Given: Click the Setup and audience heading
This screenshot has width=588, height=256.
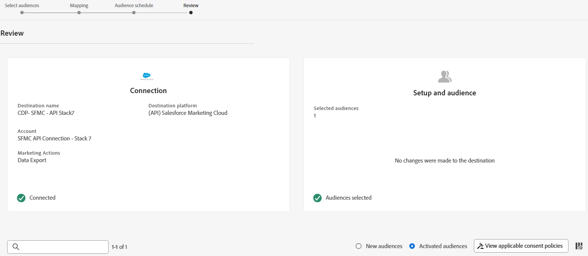Looking at the screenshot, I should (x=445, y=93).
